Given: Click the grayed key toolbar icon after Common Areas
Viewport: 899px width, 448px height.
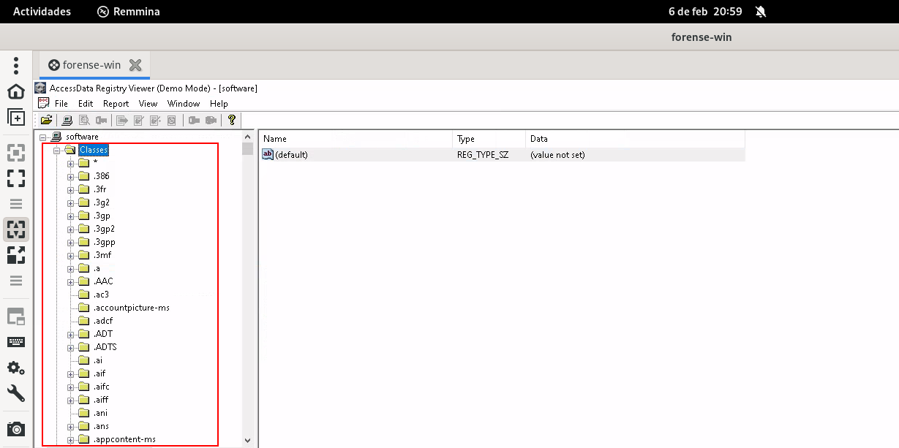Looking at the screenshot, I should (x=102, y=120).
